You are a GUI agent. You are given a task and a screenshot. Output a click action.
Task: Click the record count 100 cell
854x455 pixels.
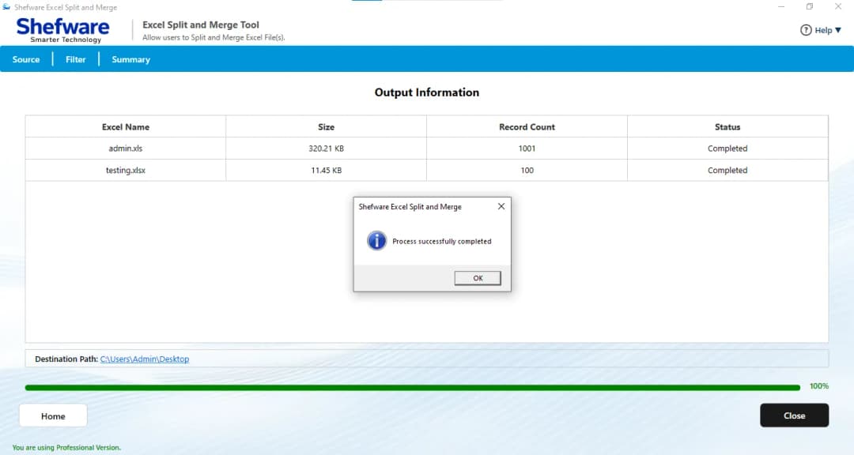click(x=527, y=170)
